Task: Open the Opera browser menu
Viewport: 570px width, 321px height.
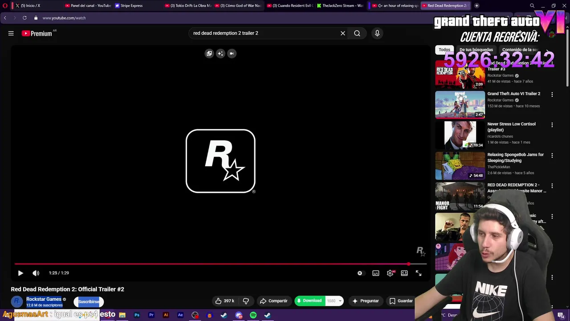Action: 5,6
